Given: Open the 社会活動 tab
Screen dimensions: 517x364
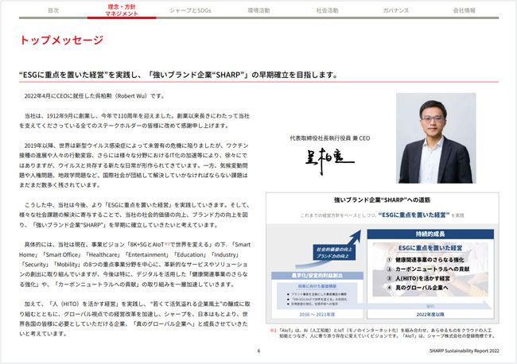Looking at the screenshot, I should tap(327, 11).
